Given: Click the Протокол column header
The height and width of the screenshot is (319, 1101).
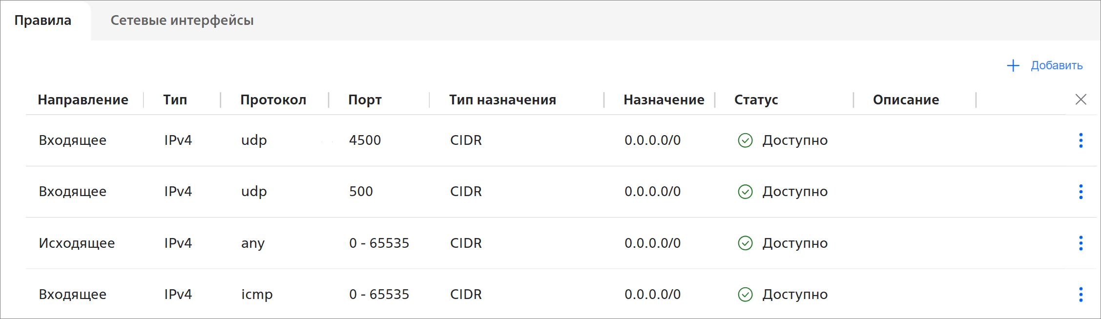Looking at the screenshot, I should click(x=273, y=100).
